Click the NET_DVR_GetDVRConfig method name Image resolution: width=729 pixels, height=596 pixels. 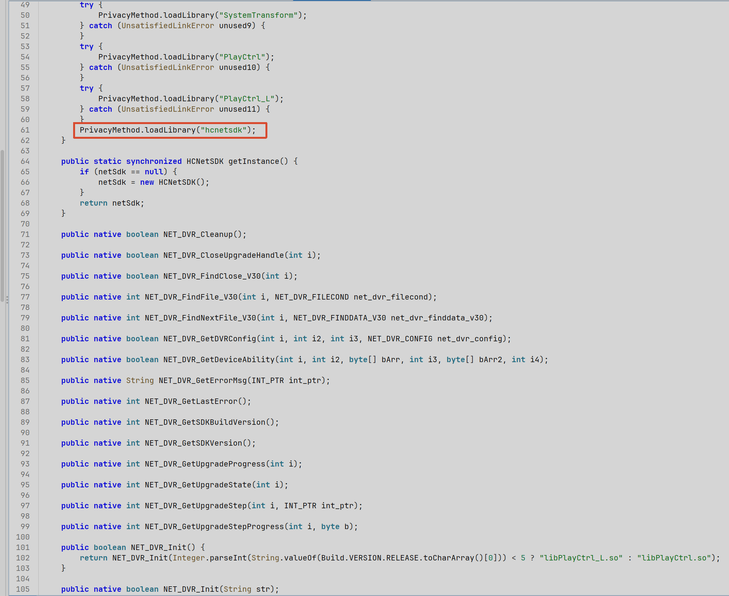click(209, 339)
